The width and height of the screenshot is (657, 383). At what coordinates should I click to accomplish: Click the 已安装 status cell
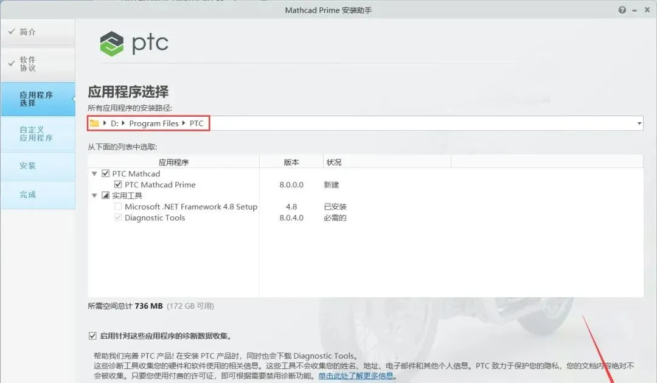point(335,207)
